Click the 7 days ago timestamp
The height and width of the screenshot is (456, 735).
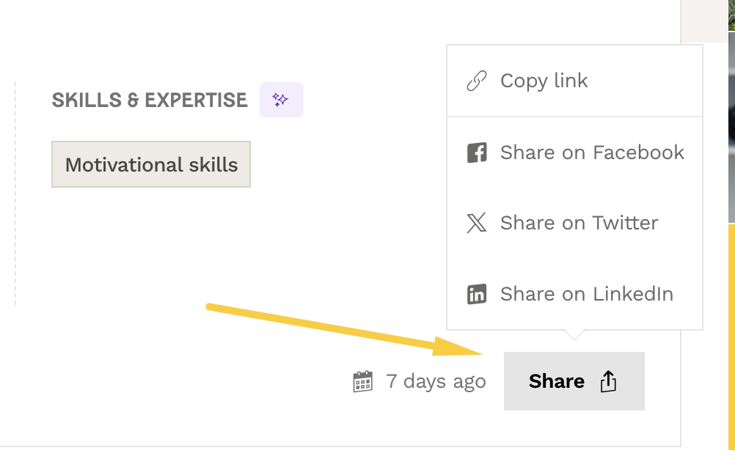[x=436, y=381]
